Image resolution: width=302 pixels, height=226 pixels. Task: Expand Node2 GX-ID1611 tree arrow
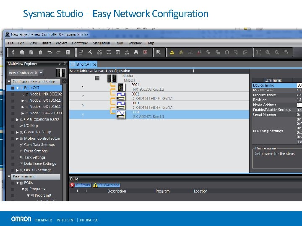23,100
